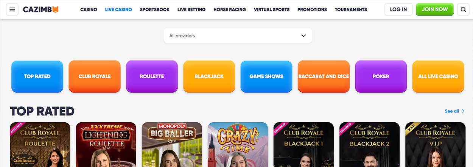Select the Game Shows category tile
The height and width of the screenshot is (167, 473).
point(266,76)
